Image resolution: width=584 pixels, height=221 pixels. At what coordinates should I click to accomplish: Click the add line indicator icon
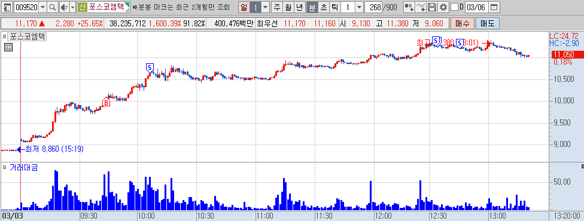[421, 7]
